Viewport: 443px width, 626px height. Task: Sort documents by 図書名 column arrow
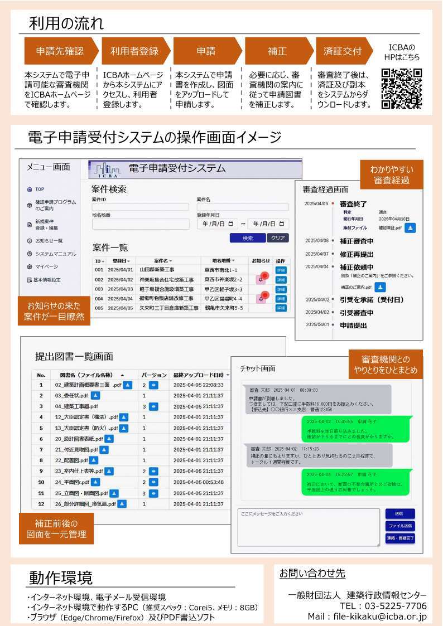tap(122, 375)
